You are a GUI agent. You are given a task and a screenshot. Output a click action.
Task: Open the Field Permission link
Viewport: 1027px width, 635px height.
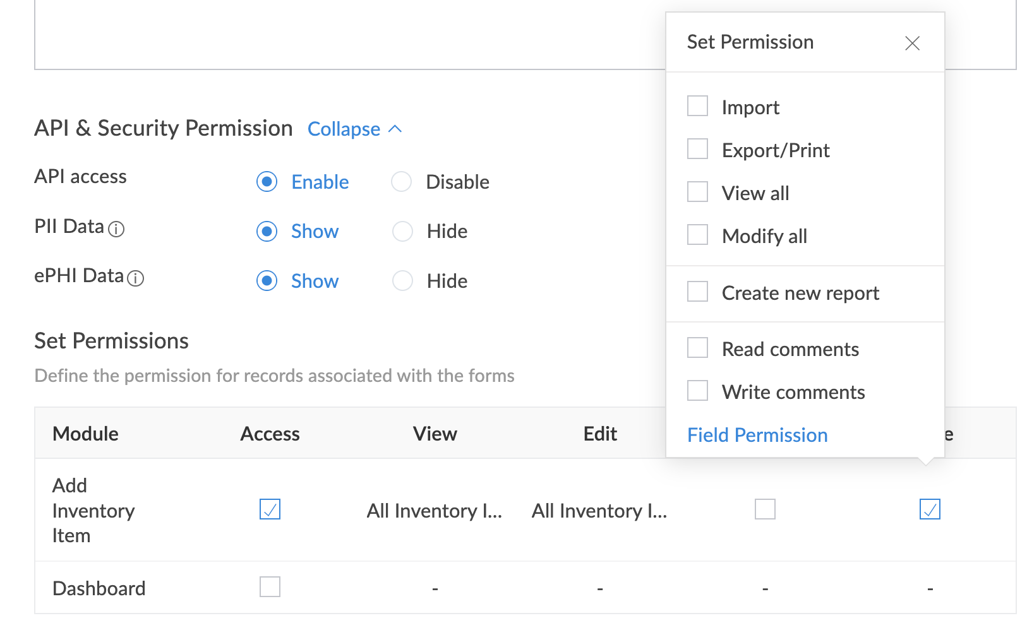tap(757, 435)
